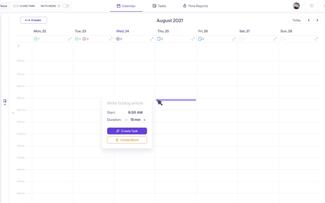Click the Create Block button
Screen dimensions: 325x203
click(x=127, y=140)
